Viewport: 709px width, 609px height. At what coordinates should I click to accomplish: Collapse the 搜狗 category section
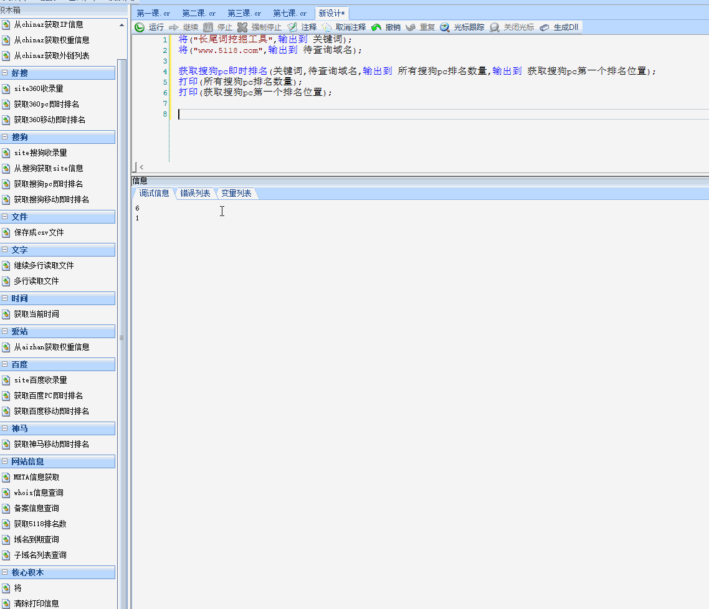point(5,137)
